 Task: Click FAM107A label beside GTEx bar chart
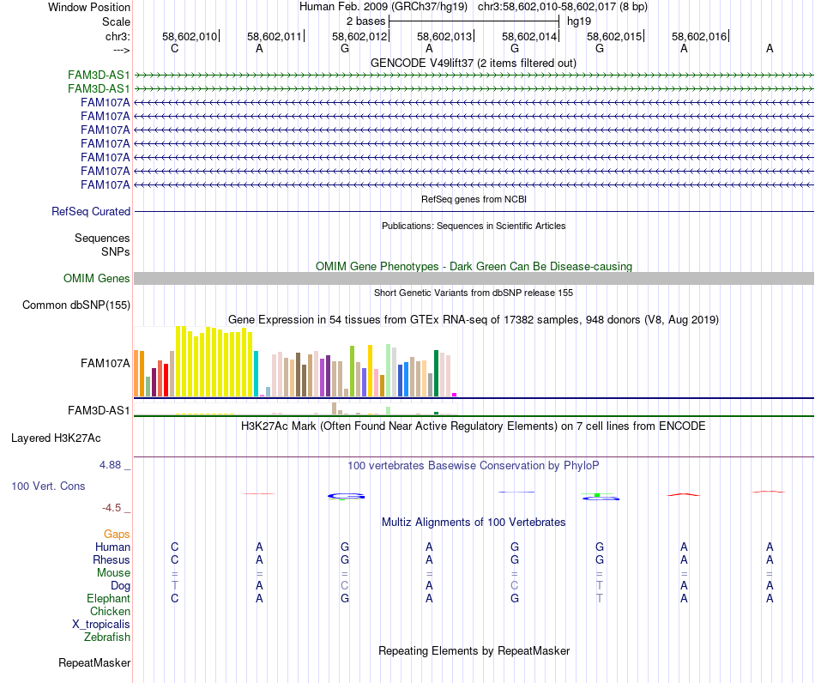click(x=105, y=363)
